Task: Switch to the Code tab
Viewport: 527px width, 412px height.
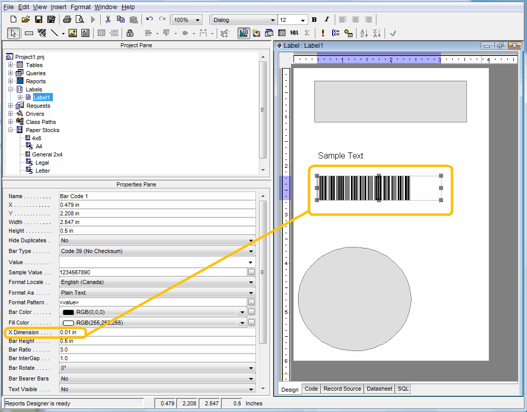Action: point(311,389)
